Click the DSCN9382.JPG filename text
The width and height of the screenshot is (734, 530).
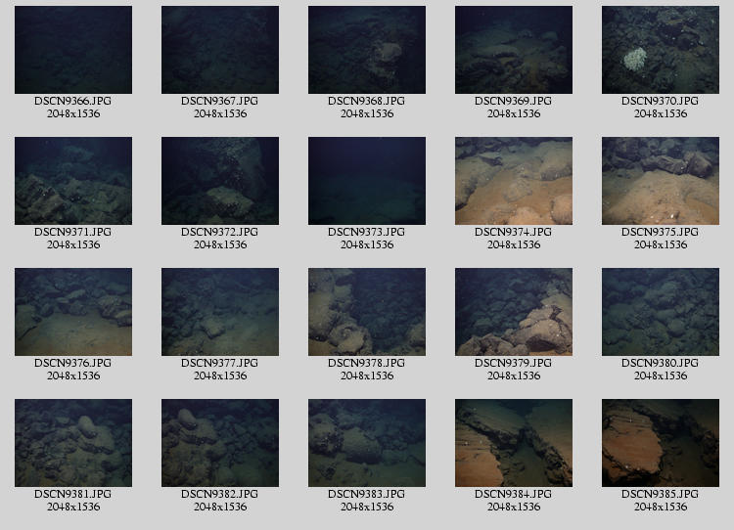[220, 494]
